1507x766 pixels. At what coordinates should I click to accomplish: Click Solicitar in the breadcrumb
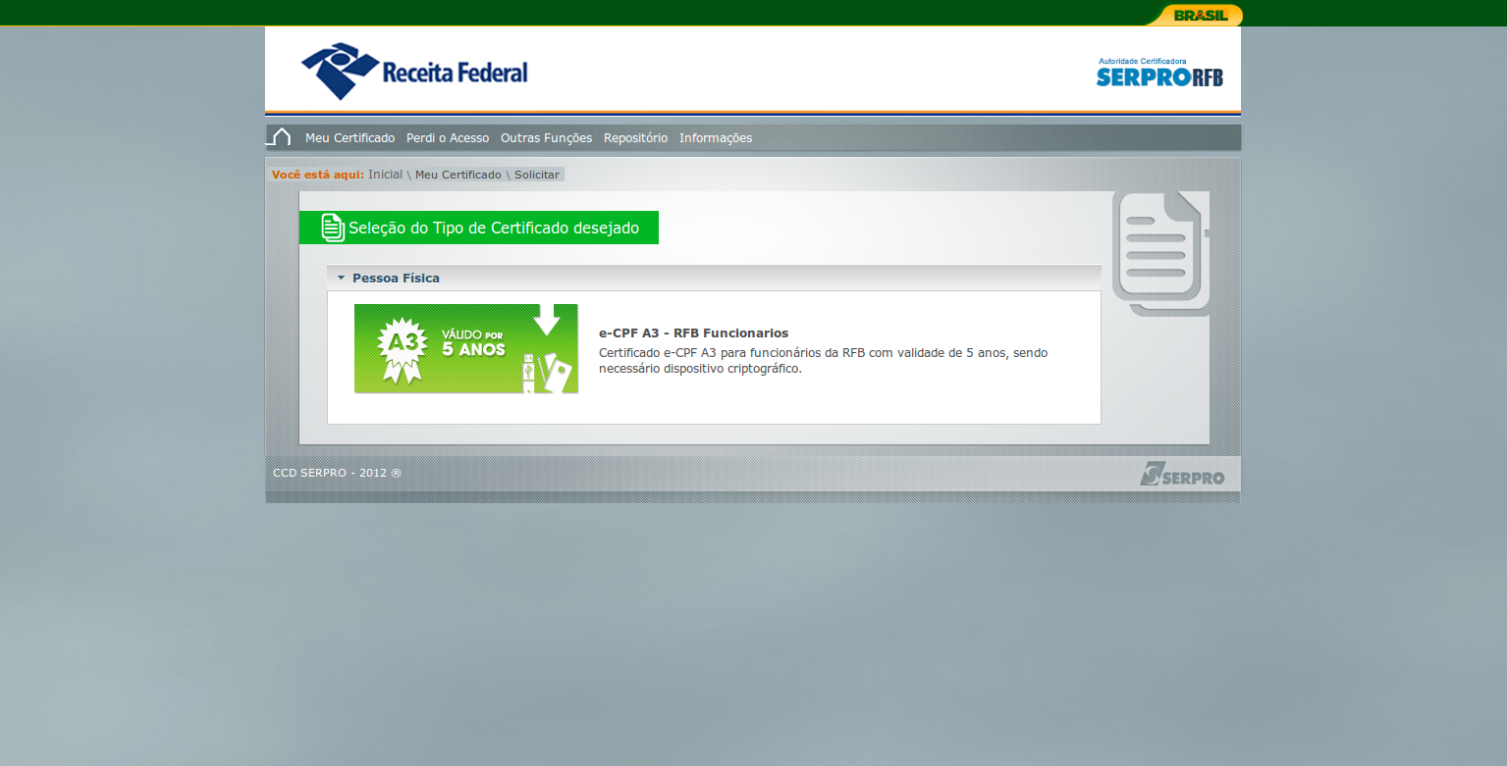click(537, 175)
